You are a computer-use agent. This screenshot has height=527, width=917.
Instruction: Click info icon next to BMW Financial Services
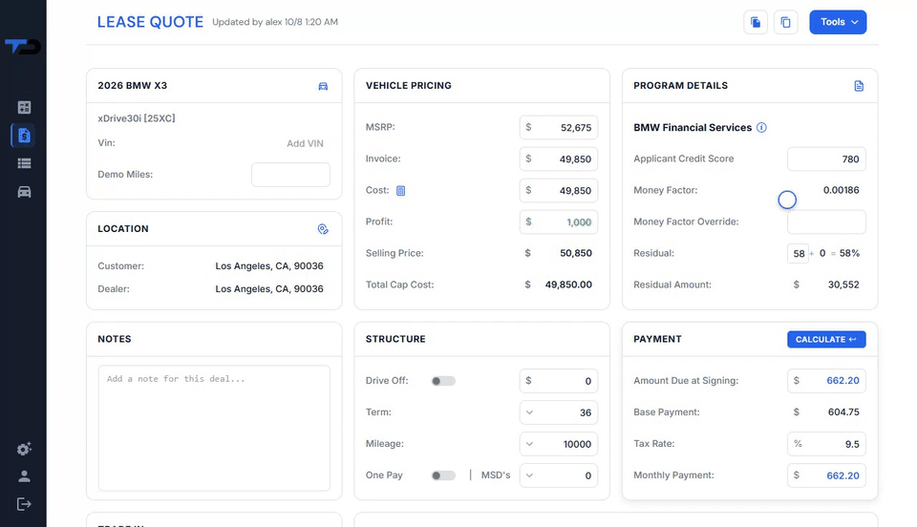coord(761,127)
